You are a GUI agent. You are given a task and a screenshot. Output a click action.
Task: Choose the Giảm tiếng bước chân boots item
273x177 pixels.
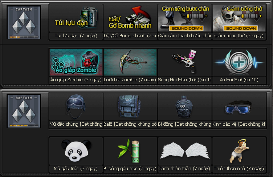(184, 18)
